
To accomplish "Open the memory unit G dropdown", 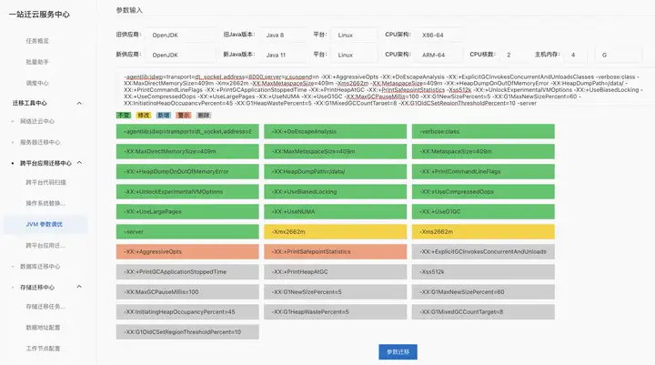I will pyautogui.click(x=619, y=55).
